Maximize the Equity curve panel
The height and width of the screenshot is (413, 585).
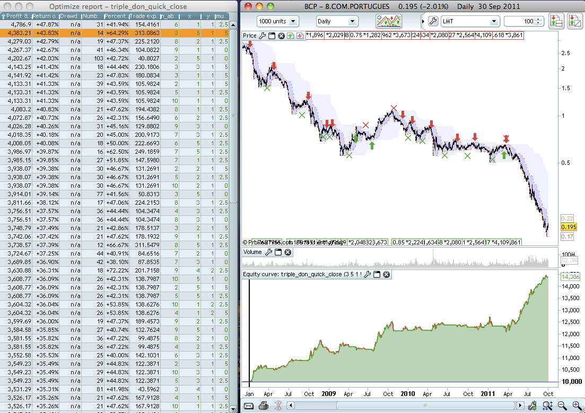377,274
